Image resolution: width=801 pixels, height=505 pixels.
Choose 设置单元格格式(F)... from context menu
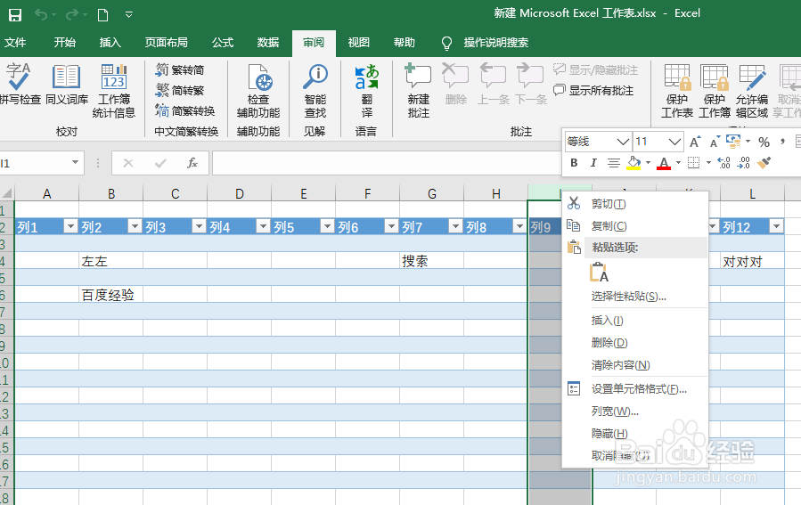[635, 389]
